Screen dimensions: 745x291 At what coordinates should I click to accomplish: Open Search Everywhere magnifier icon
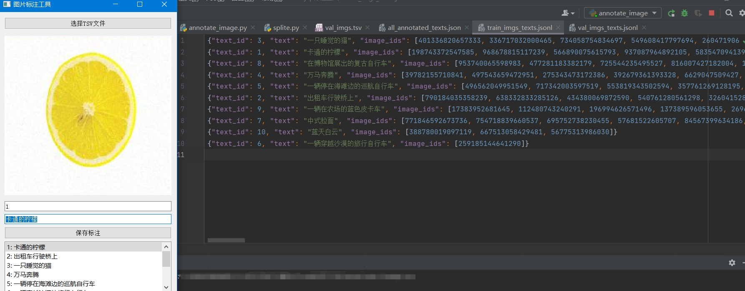[x=729, y=13]
